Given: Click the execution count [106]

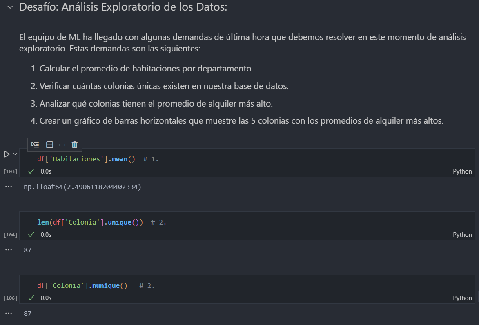Looking at the screenshot, I should click(10, 298).
